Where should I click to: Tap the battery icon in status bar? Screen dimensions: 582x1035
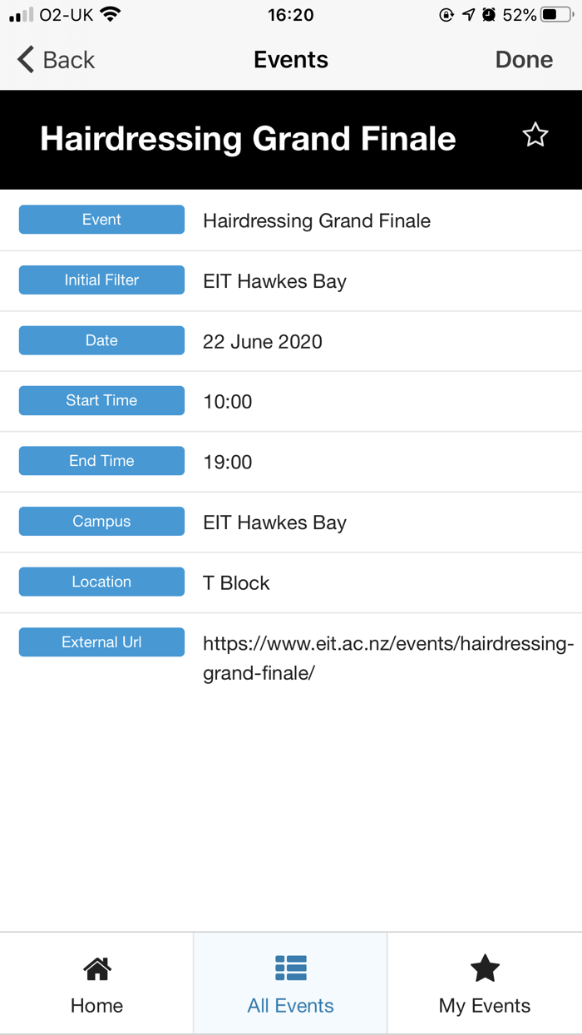[x=557, y=15]
